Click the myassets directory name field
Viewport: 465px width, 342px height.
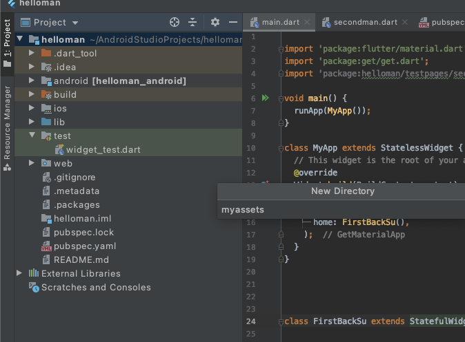(x=341, y=209)
